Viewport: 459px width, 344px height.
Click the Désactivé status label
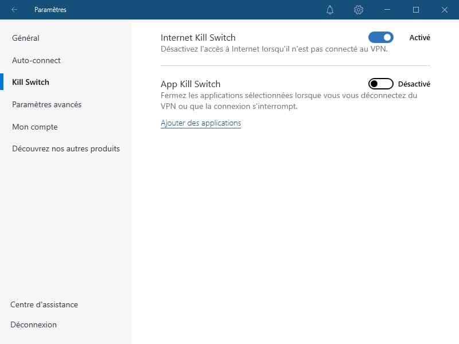(414, 84)
